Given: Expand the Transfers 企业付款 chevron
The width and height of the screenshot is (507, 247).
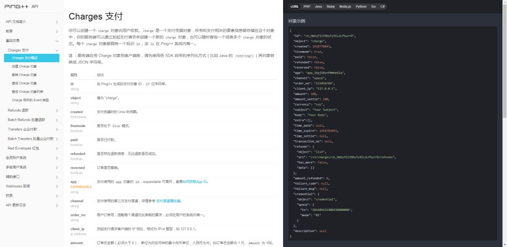Looking at the screenshot, I should point(57,129).
